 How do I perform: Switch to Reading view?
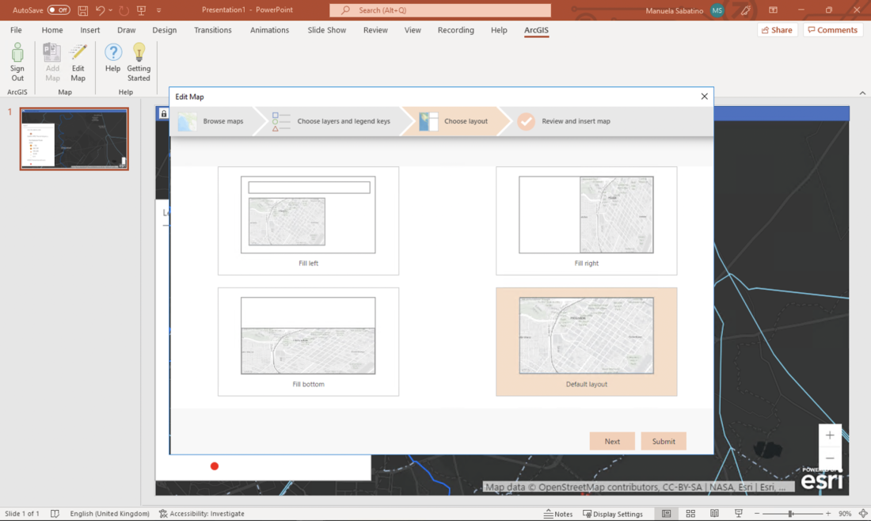[x=714, y=514]
